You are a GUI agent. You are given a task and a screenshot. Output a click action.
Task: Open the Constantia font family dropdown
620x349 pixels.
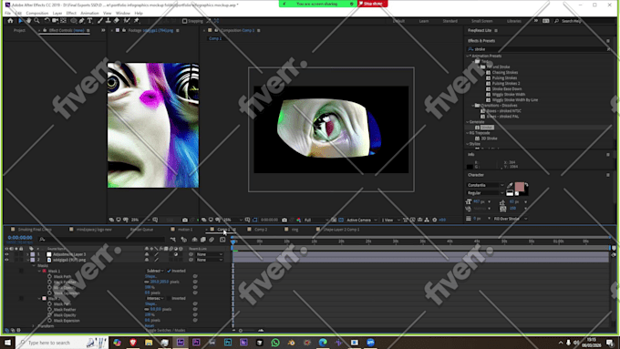point(486,185)
